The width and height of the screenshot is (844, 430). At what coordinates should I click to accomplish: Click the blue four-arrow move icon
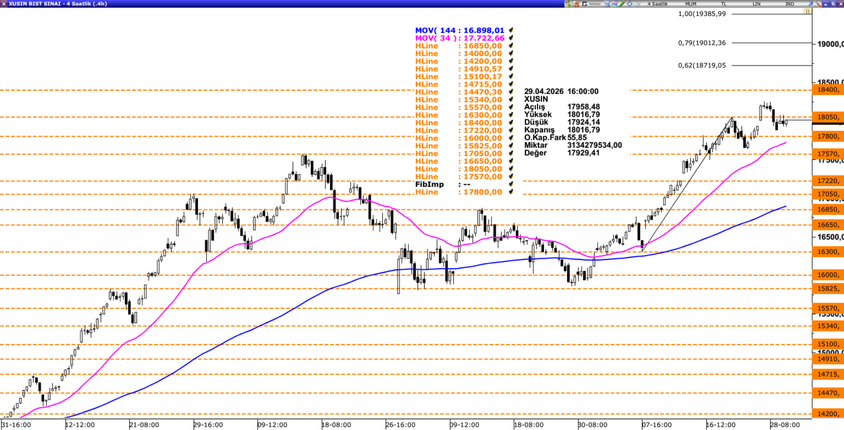[x=630, y=4]
